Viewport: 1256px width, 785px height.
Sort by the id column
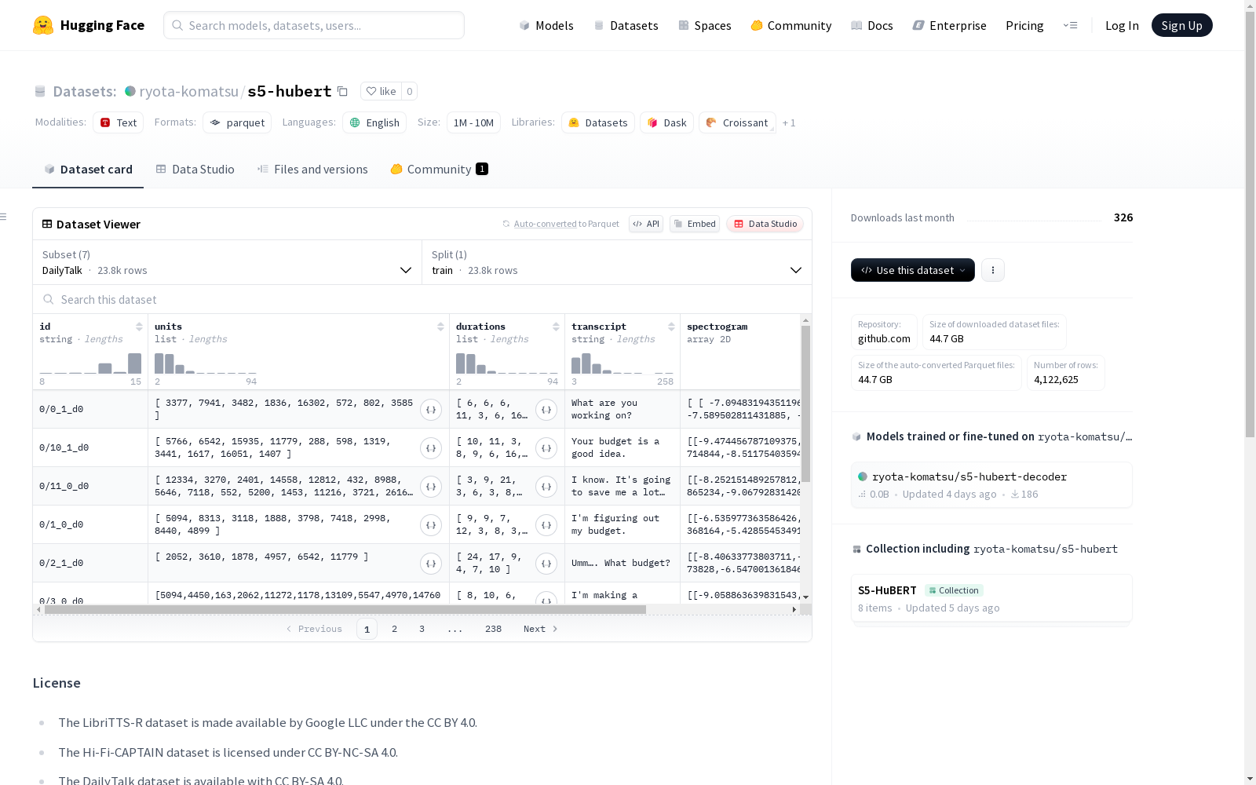point(139,327)
